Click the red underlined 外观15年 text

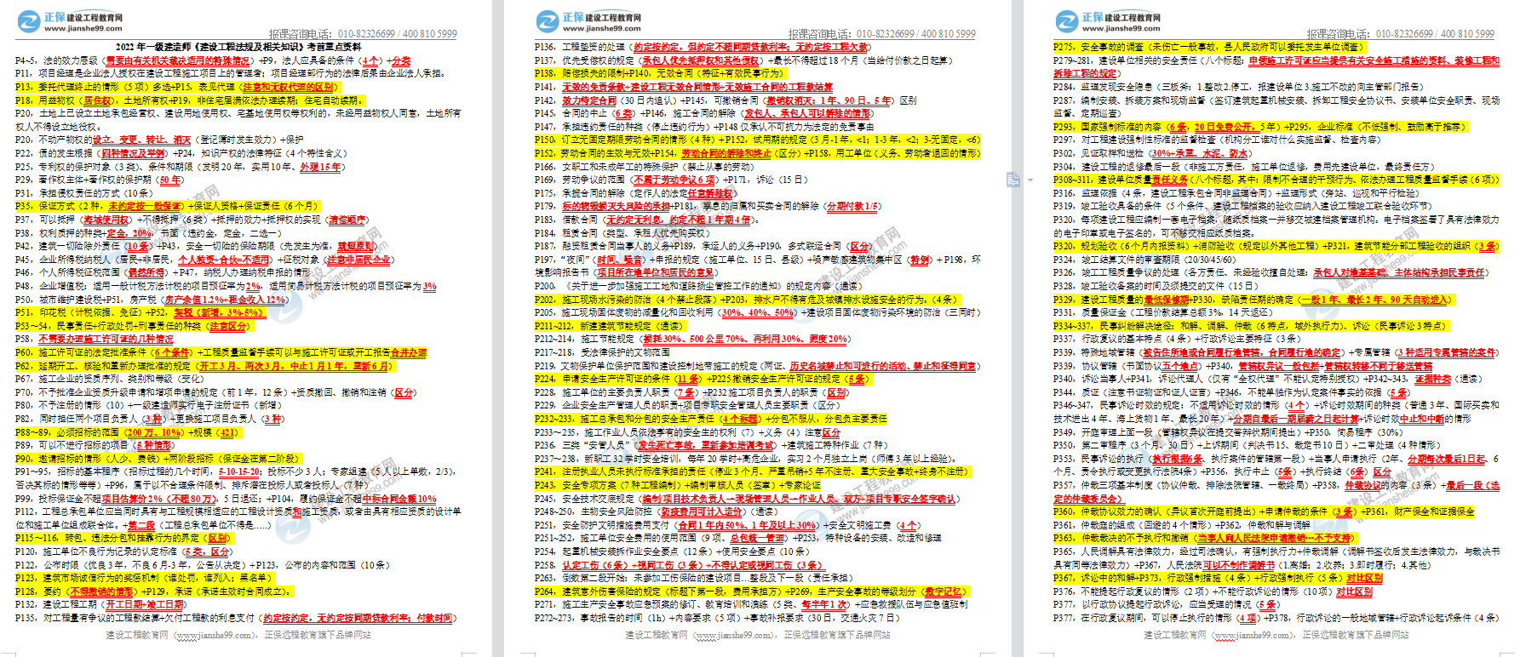[x=320, y=167]
